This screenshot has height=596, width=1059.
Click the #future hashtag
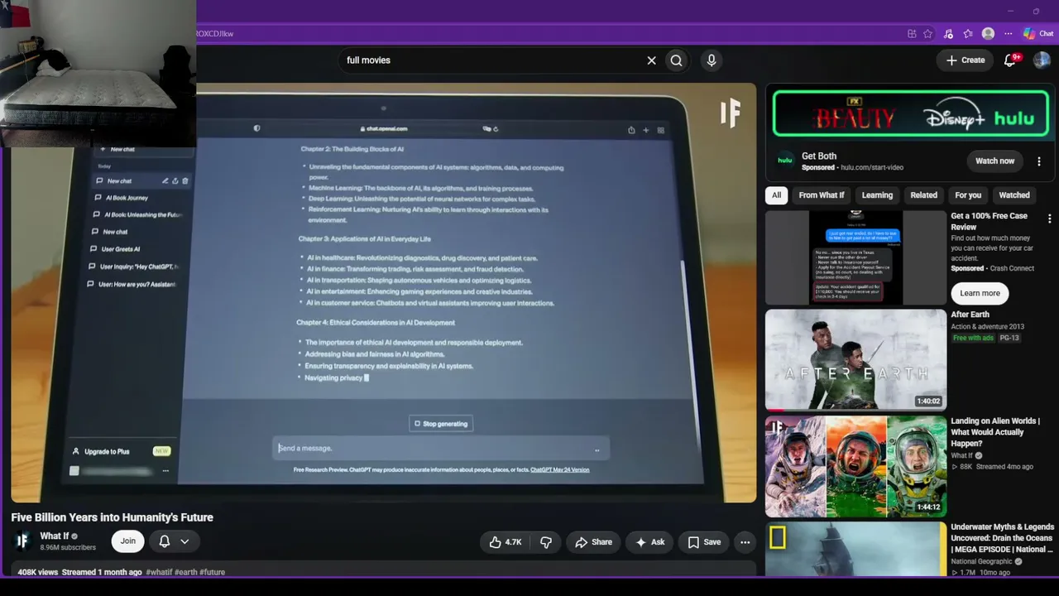[x=213, y=572]
